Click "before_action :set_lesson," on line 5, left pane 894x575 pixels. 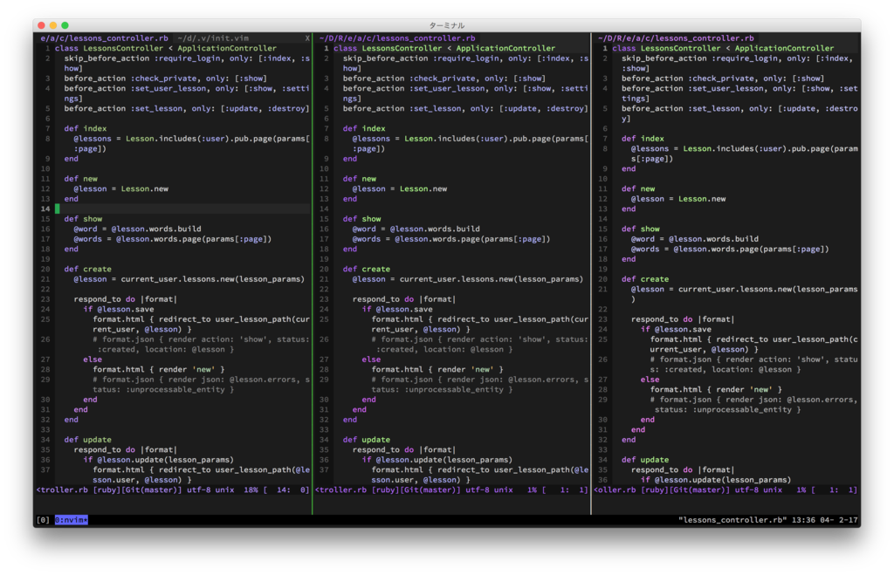[x=126, y=108]
